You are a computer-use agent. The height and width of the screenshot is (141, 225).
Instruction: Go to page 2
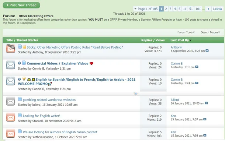click(x=166, y=9)
